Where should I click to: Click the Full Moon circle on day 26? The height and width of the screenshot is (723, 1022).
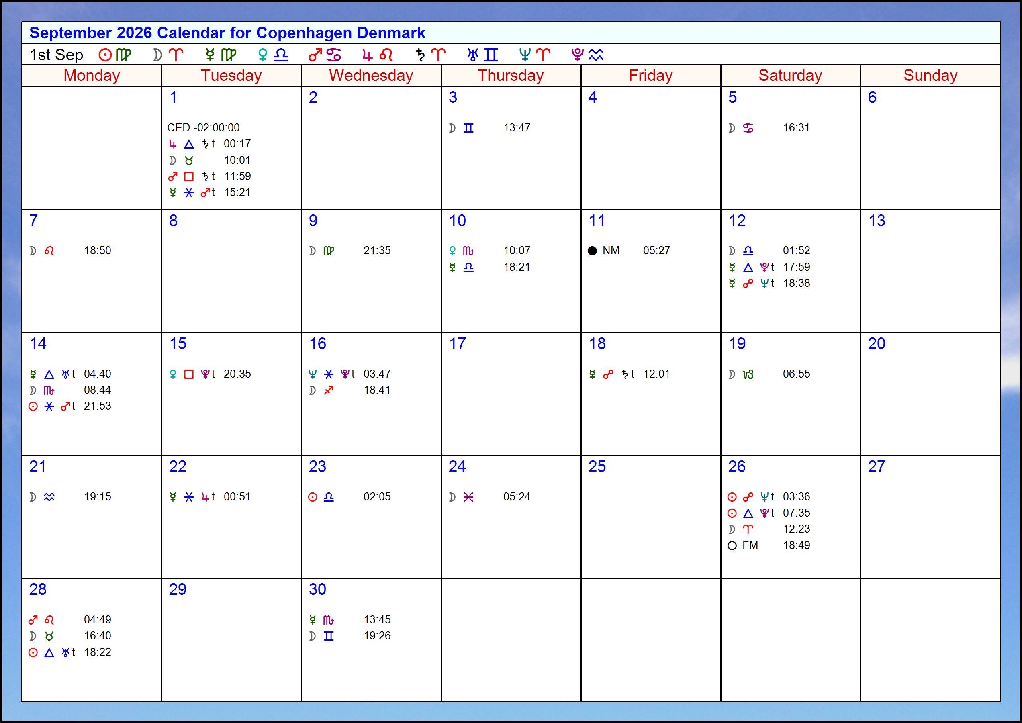point(732,546)
